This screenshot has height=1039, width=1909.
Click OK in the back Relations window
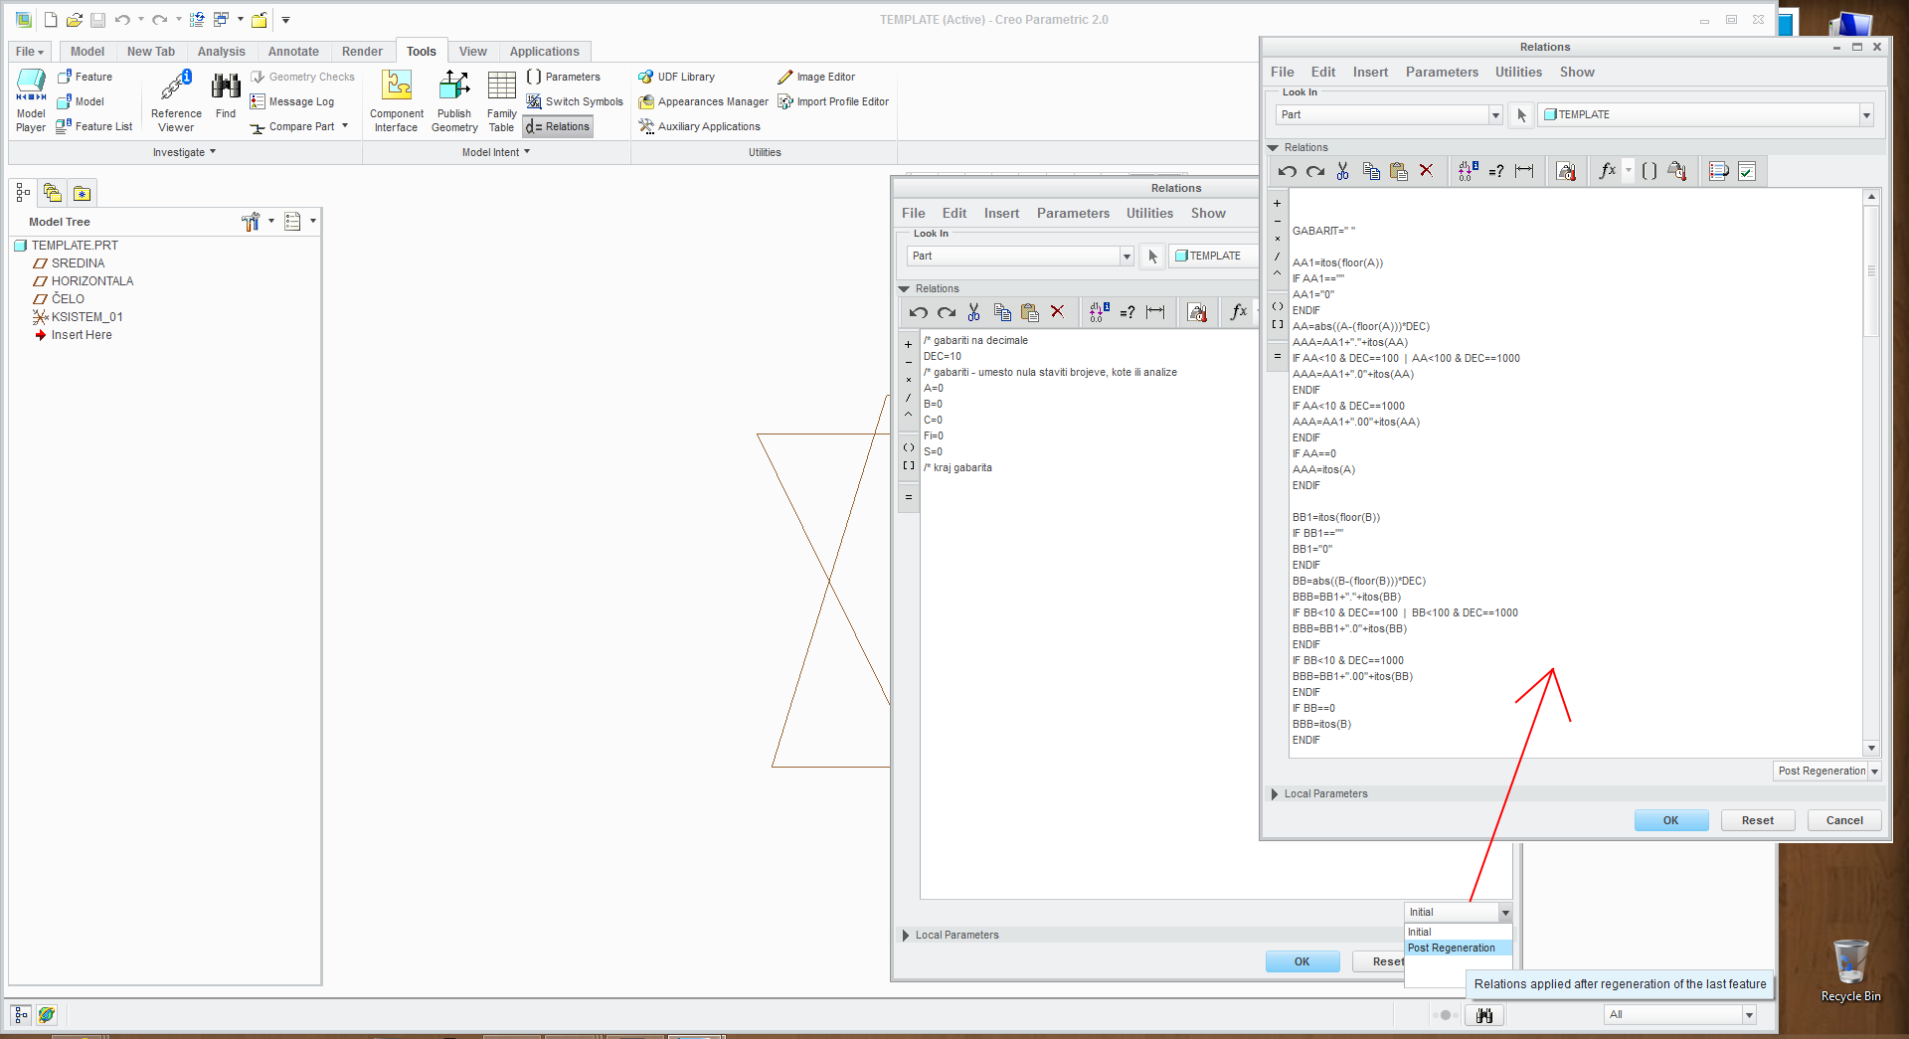click(1302, 961)
